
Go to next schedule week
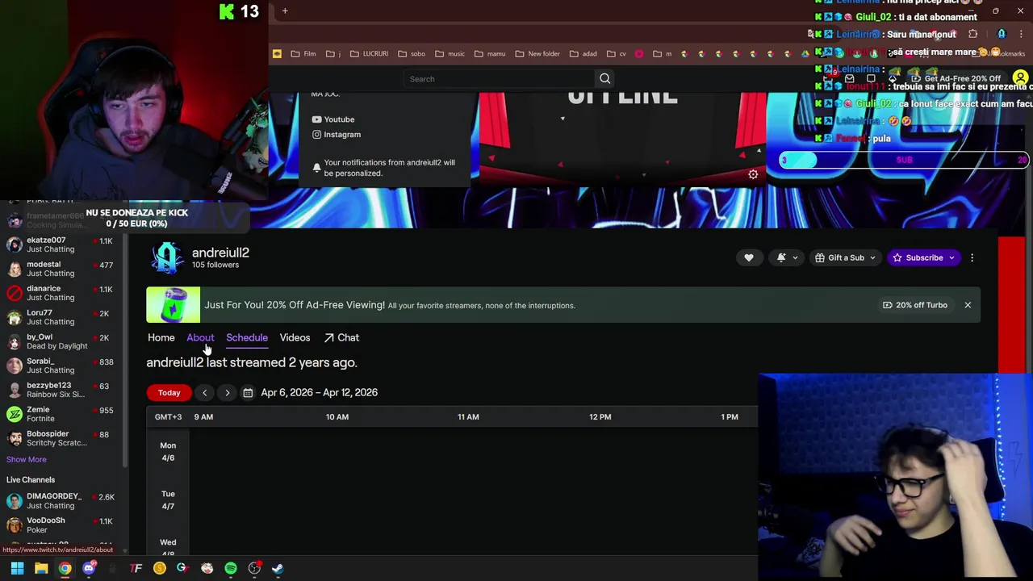point(227,392)
